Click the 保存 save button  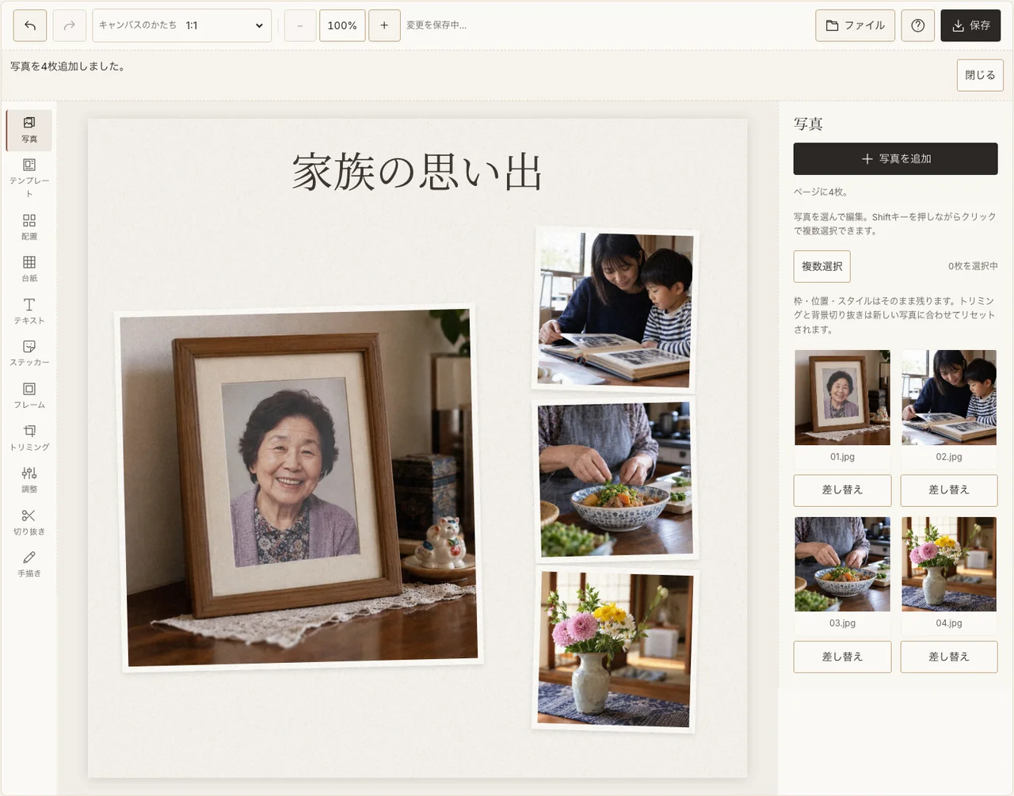(x=971, y=25)
